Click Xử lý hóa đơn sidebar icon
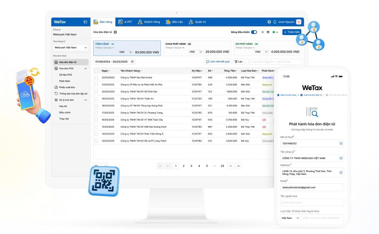379x234 pixels. point(56,100)
